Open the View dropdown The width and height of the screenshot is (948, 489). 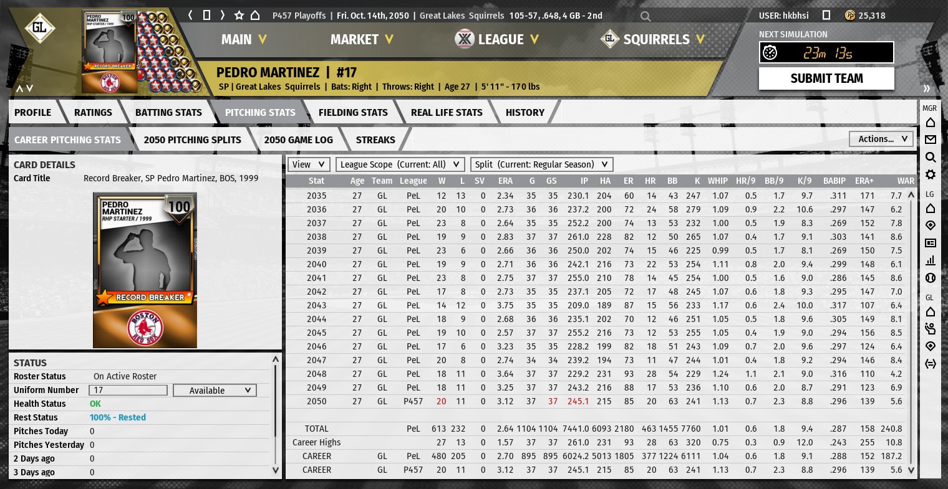click(x=309, y=164)
